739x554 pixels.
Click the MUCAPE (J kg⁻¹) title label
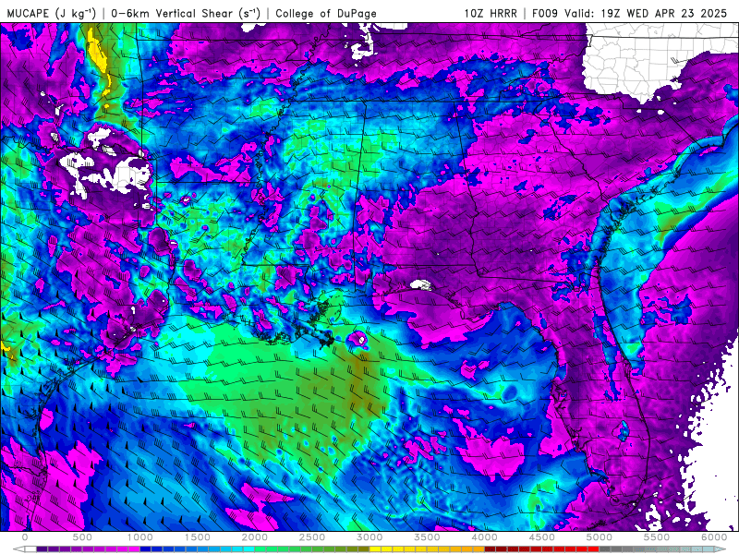click(52, 13)
